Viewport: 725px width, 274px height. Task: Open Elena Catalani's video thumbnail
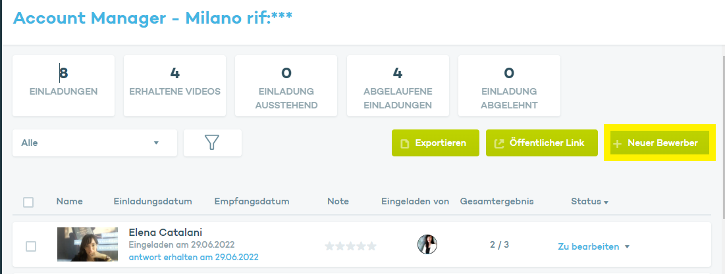point(88,244)
